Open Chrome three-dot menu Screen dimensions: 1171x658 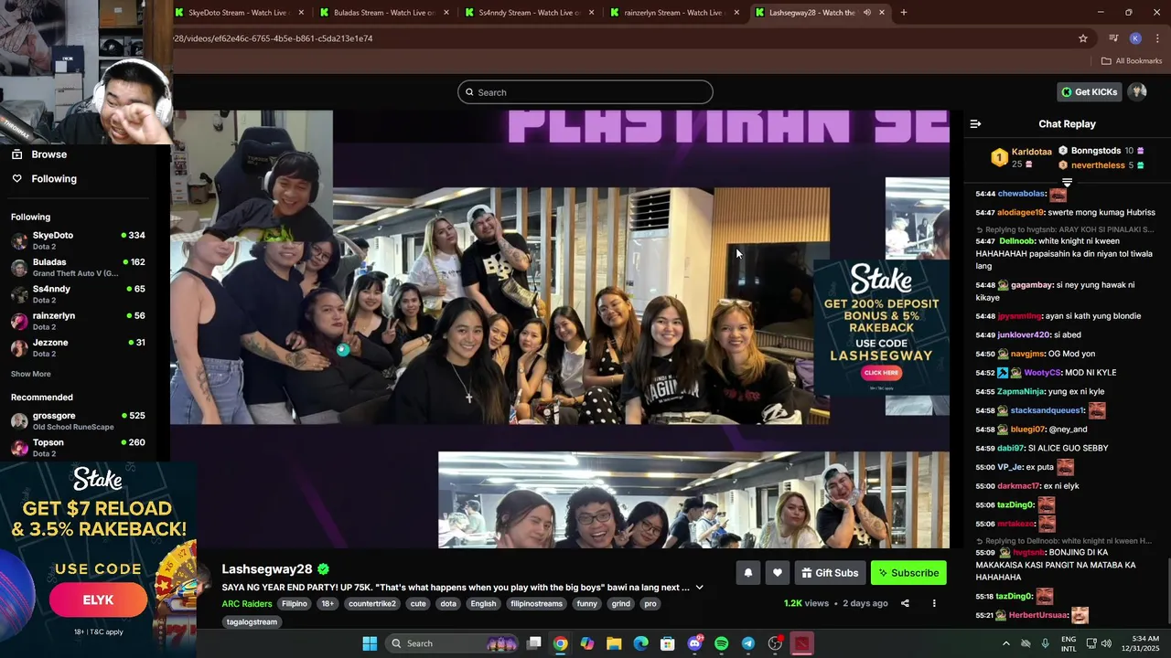[1157, 38]
